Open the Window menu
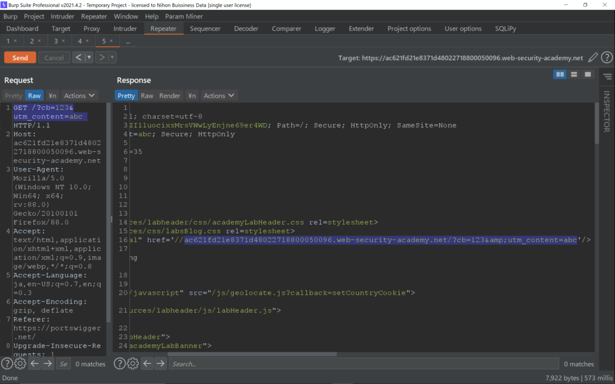The image size is (615, 384). click(126, 16)
